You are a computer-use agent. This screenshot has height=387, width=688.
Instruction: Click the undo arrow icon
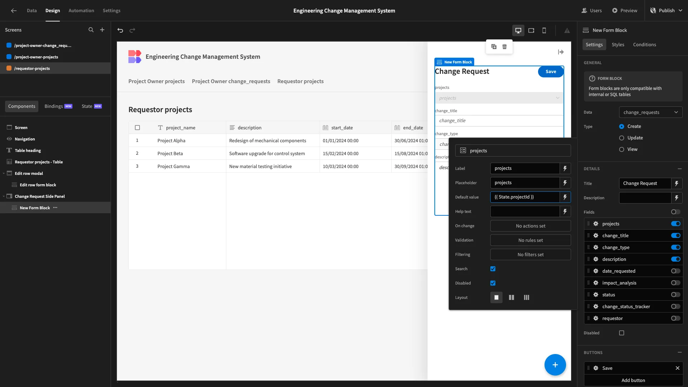(120, 30)
